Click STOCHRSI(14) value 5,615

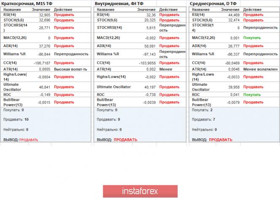[x=151, y=28]
